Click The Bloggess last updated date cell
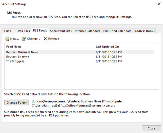 [109, 61]
